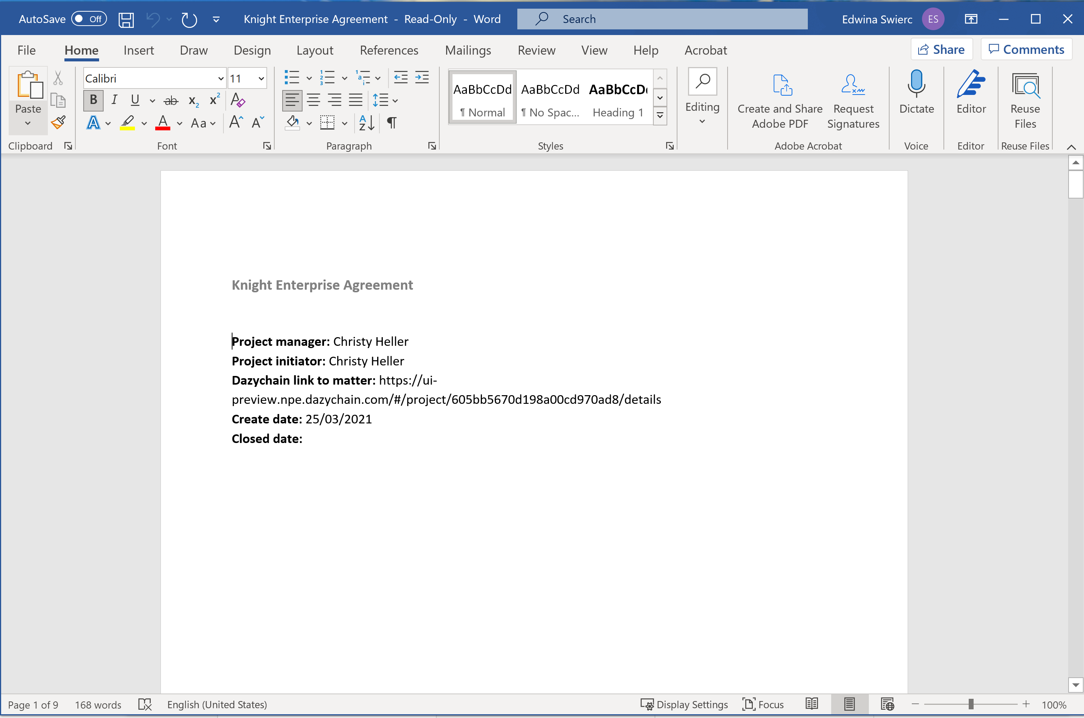Image resolution: width=1084 pixels, height=718 pixels.
Task: Expand the Styles gallery More arrow
Action: 660,115
